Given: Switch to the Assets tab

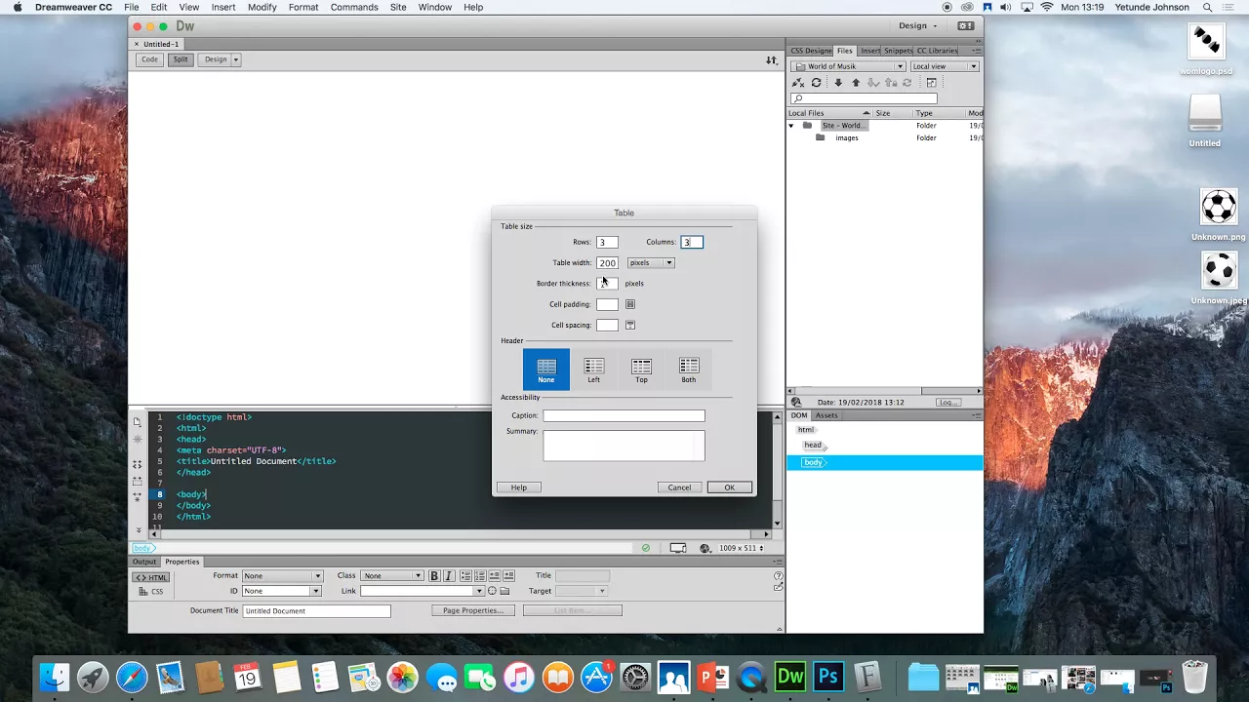Looking at the screenshot, I should (826, 415).
